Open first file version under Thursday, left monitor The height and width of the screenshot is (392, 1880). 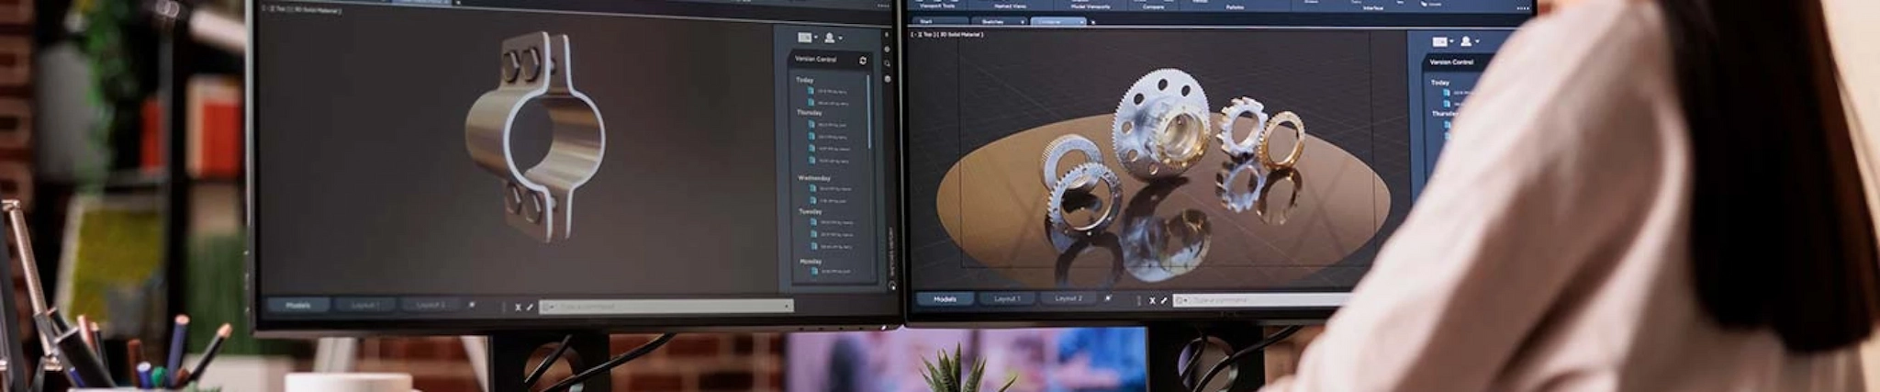click(827, 125)
